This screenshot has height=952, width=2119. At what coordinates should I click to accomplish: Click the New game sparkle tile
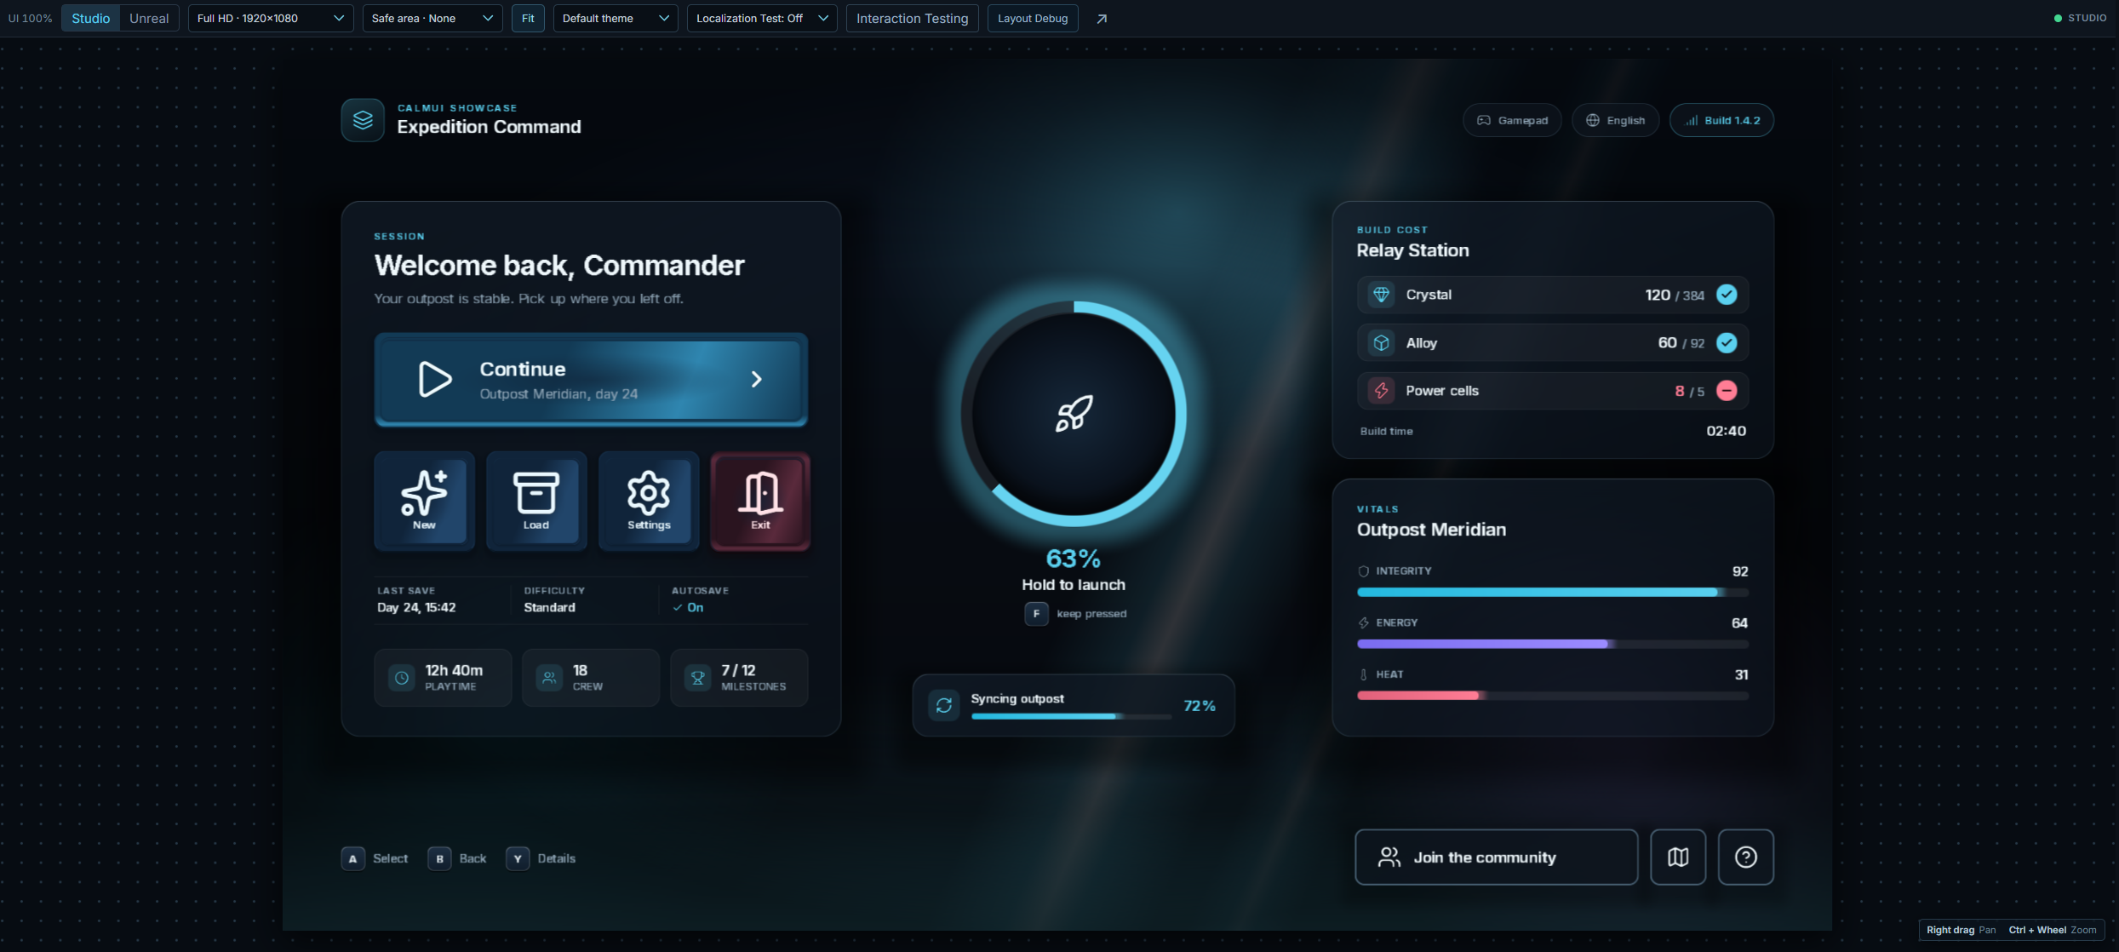(x=424, y=501)
